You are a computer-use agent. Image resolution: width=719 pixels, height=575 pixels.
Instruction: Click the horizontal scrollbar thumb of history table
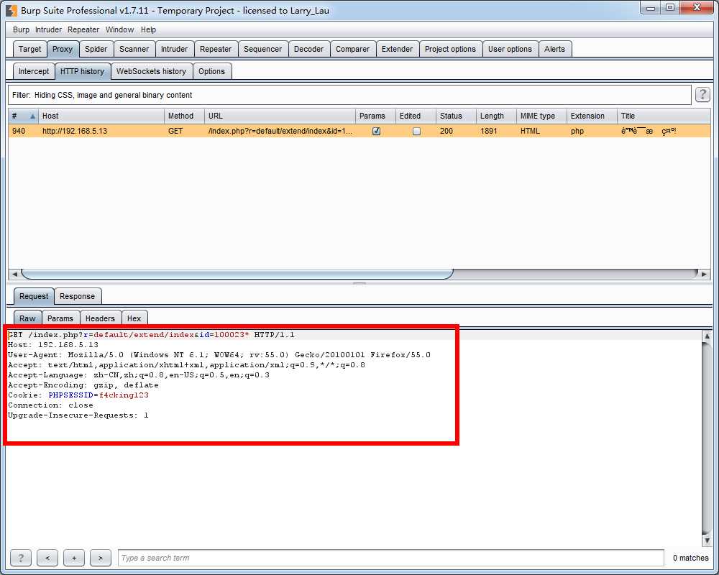237,274
